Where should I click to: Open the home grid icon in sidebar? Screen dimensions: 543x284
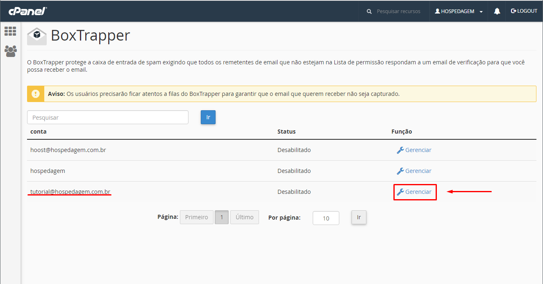10,31
